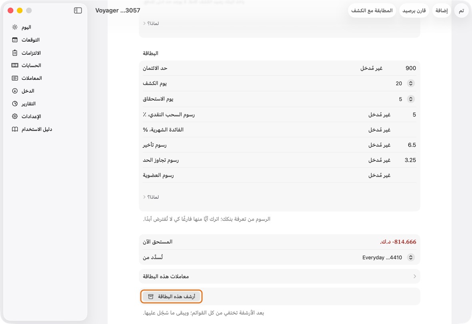Click the يوم الاستحقاق label

(x=158, y=99)
